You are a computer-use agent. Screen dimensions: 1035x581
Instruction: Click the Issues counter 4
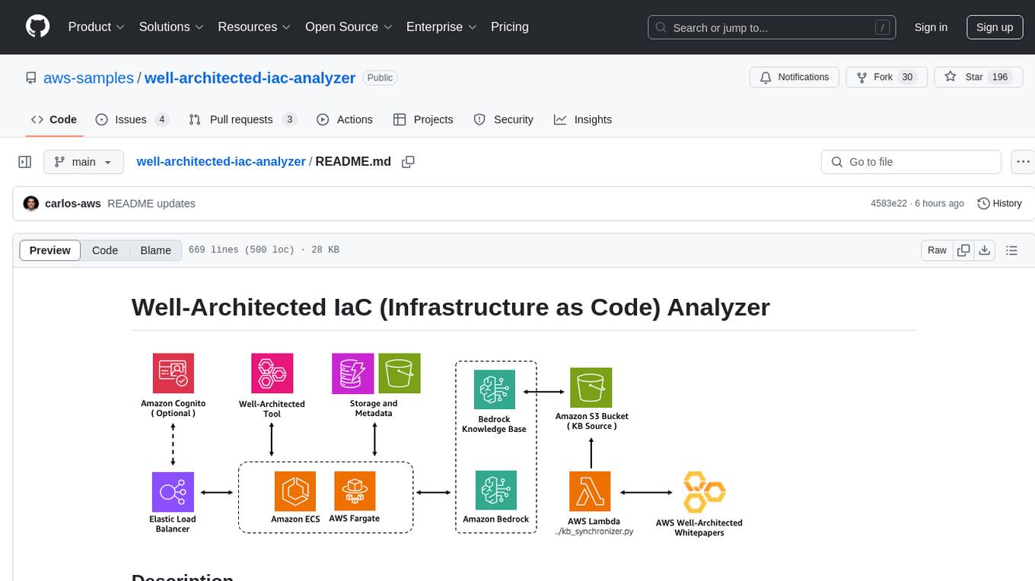point(161,119)
